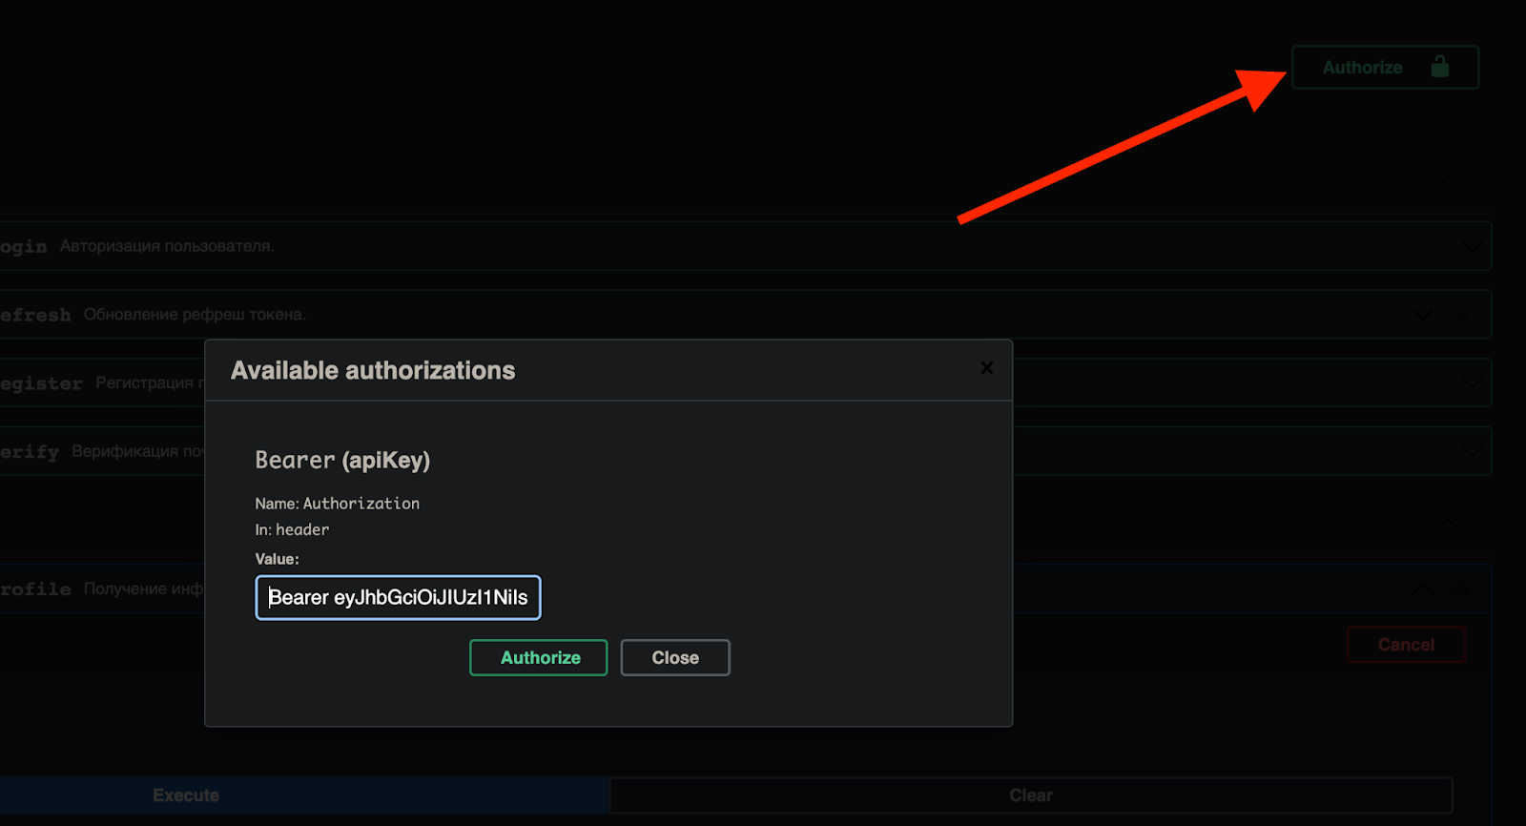
Task: Click the Bearer token Value input field
Action: pos(398,598)
